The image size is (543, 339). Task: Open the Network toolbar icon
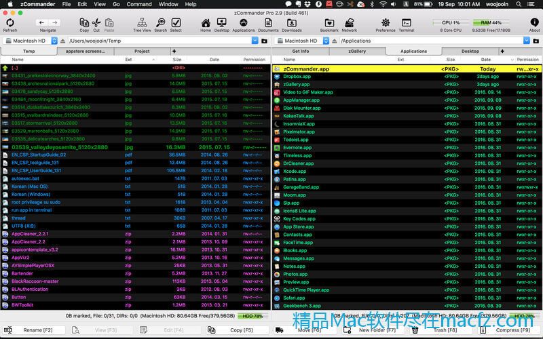tap(349, 23)
